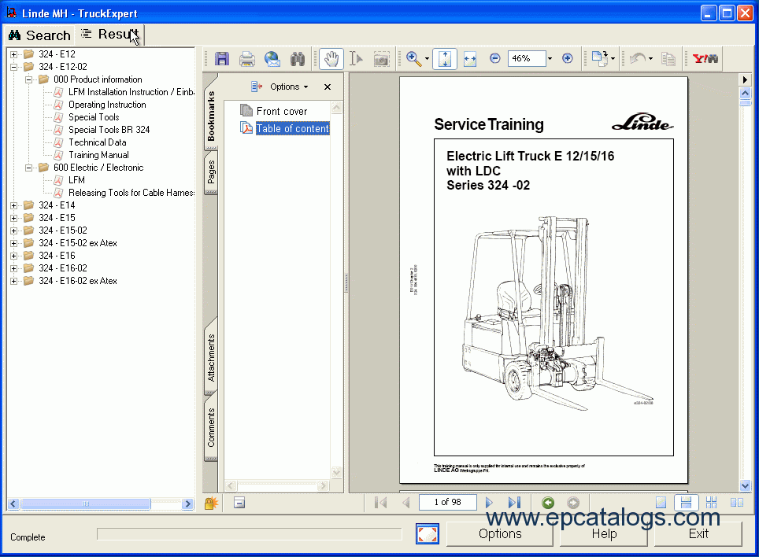Image resolution: width=759 pixels, height=557 pixels.
Task: Select the Hand tool
Action: pos(331,59)
